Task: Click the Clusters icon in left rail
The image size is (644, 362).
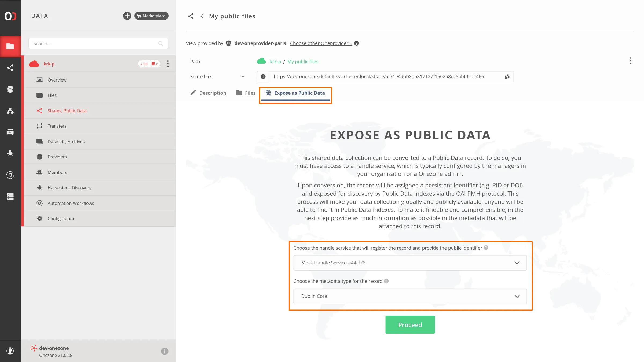Action: pyautogui.click(x=10, y=197)
